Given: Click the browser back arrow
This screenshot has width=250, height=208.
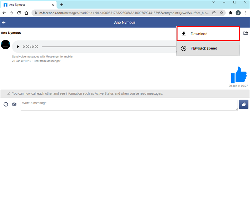Looking at the screenshot, I should [x=4, y=13].
